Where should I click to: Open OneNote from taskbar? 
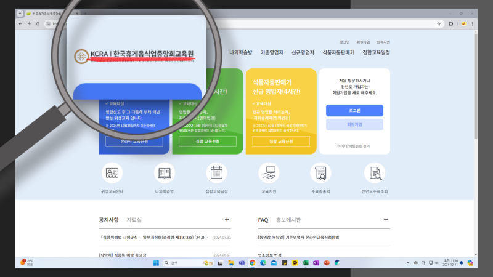(316, 263)
